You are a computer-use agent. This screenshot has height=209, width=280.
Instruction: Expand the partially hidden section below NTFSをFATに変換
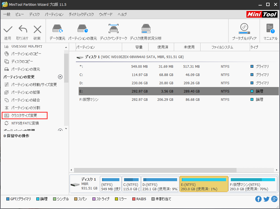(x=60, y=130)
